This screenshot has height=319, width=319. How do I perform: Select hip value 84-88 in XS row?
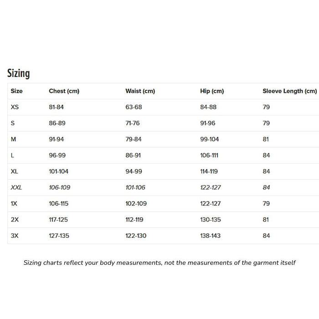pyautogui.click(x=208, y=107)
